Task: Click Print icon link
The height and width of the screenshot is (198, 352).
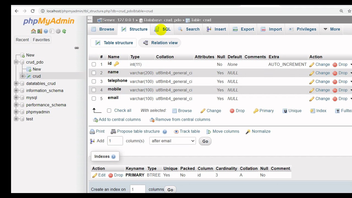Action: click(x=97, y=131)
